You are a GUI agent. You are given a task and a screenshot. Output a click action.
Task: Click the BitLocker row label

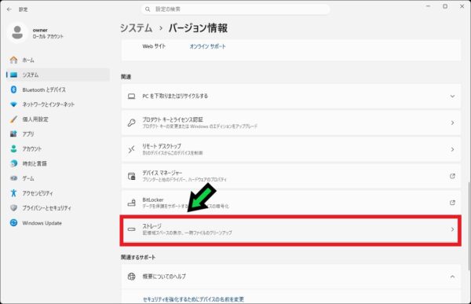[153, 200]
